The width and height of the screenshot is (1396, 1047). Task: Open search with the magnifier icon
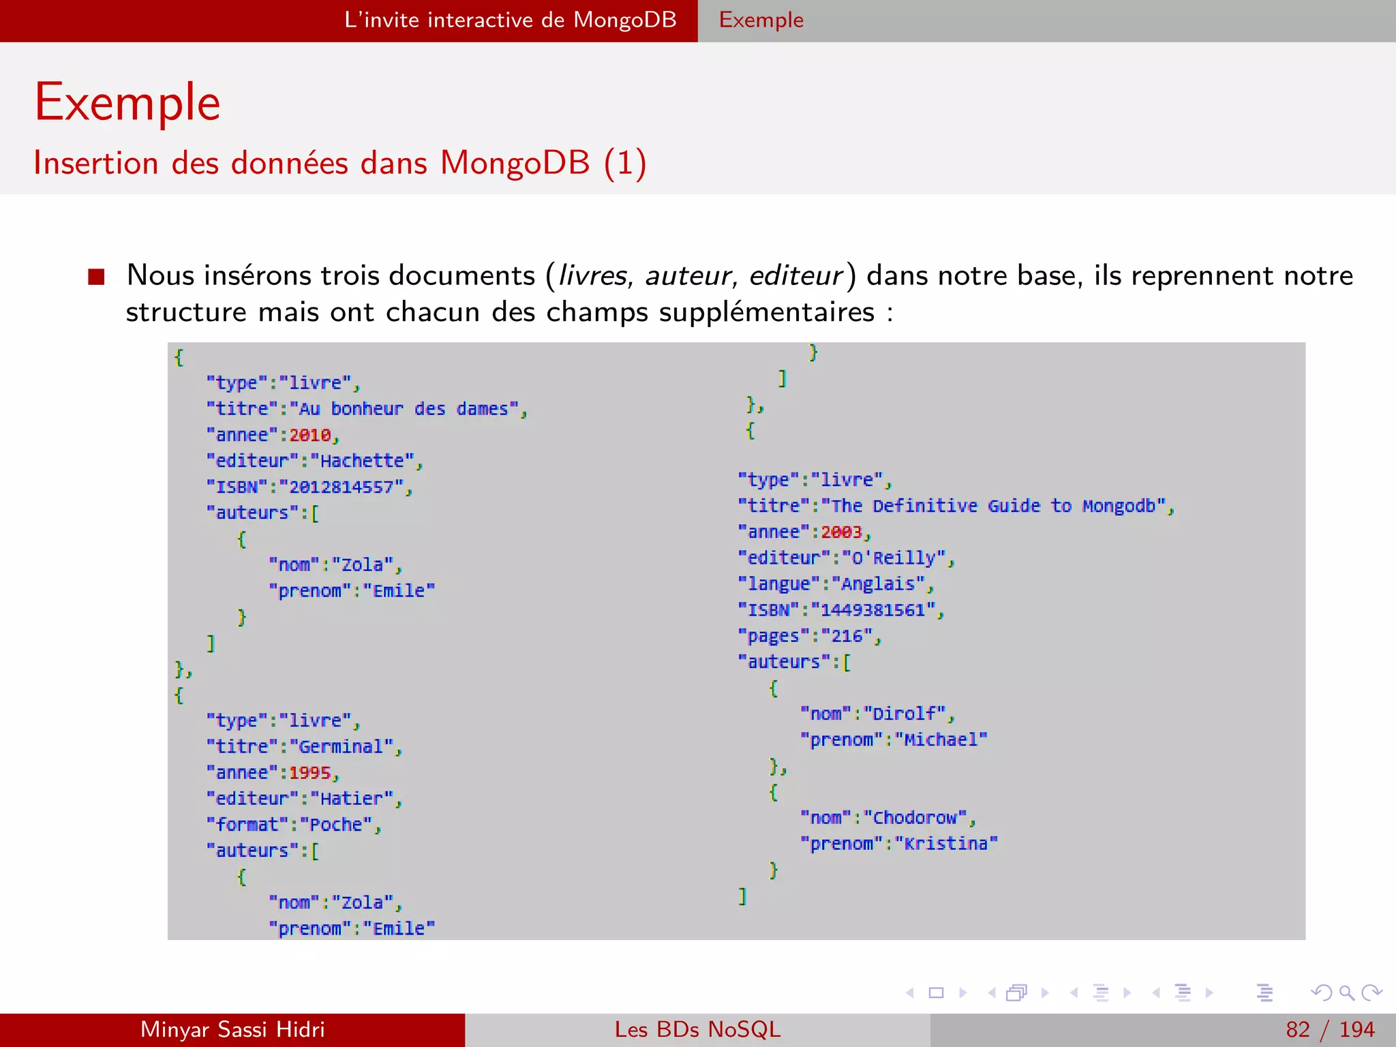coord(1346,992)
